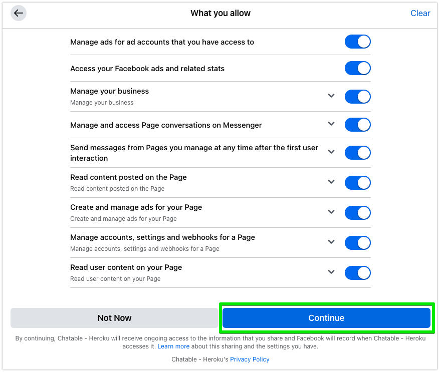Expand Read content posted on Page chevron

[x=331, y=182]
